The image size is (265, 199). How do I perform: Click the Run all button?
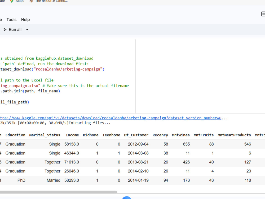coord(13,30)
